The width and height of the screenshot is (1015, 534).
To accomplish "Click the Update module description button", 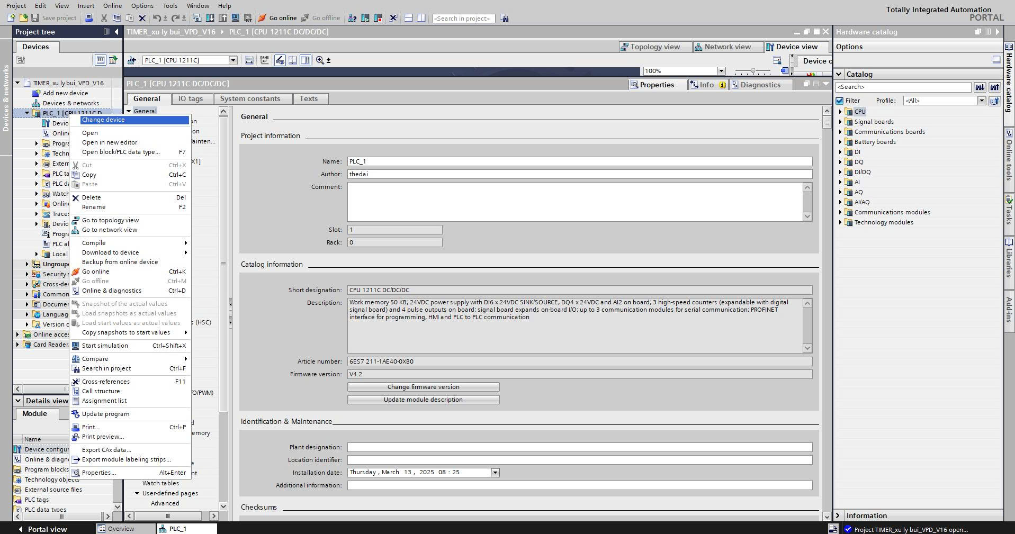I will pos(424,400).
